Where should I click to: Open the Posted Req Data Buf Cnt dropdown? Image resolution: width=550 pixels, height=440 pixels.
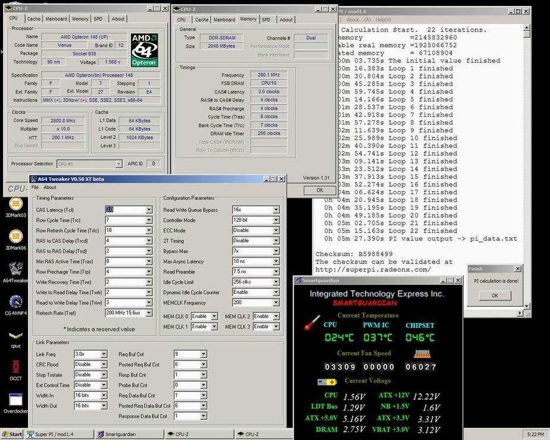(203, 406)
